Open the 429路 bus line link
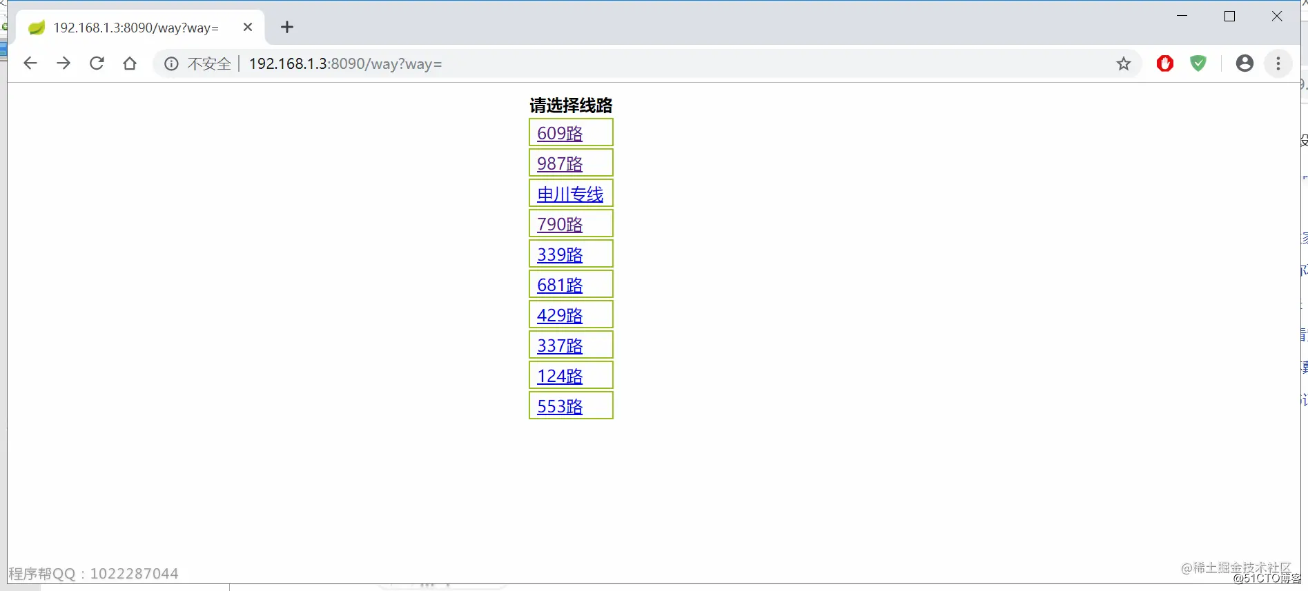 click(560, 315)
